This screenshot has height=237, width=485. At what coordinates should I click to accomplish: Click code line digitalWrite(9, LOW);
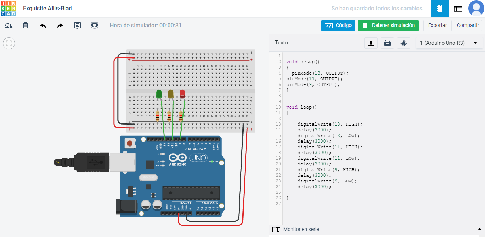click(x=327, y=181)
